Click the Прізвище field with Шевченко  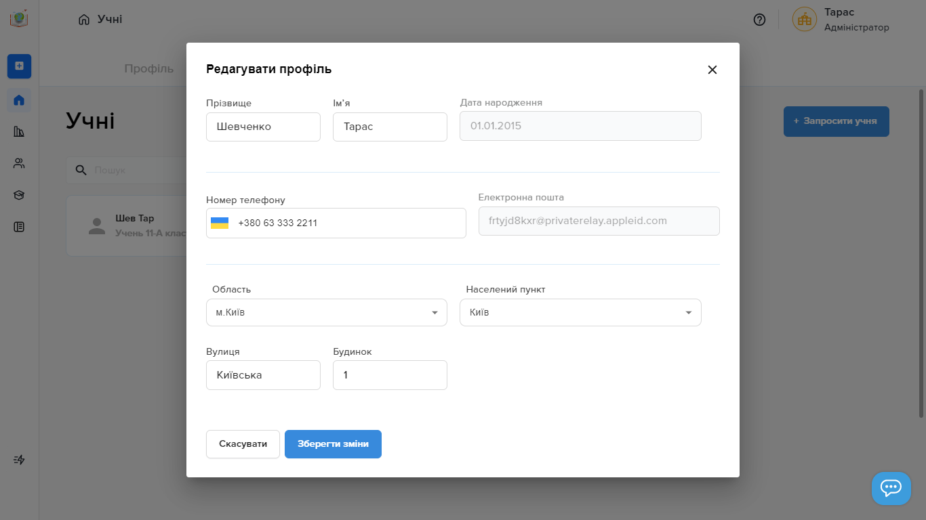point(263,127)
